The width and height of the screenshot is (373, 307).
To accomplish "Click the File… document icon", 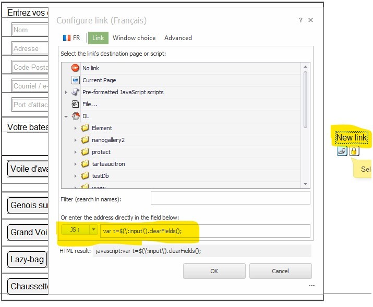I will 75,104.
